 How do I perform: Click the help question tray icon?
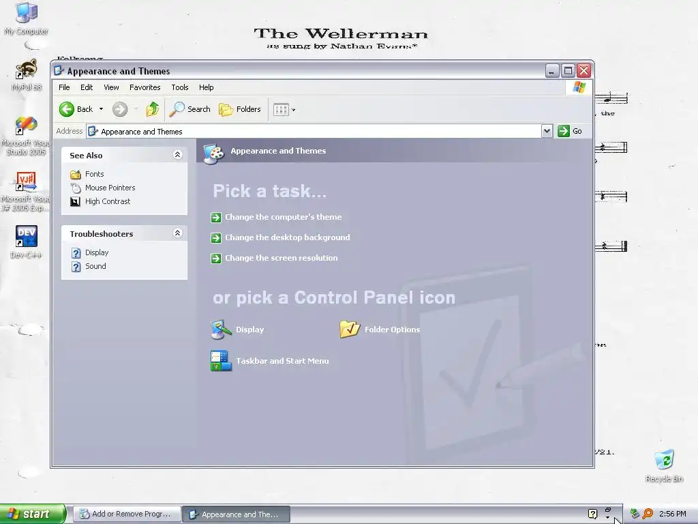(x=592, y=514)
